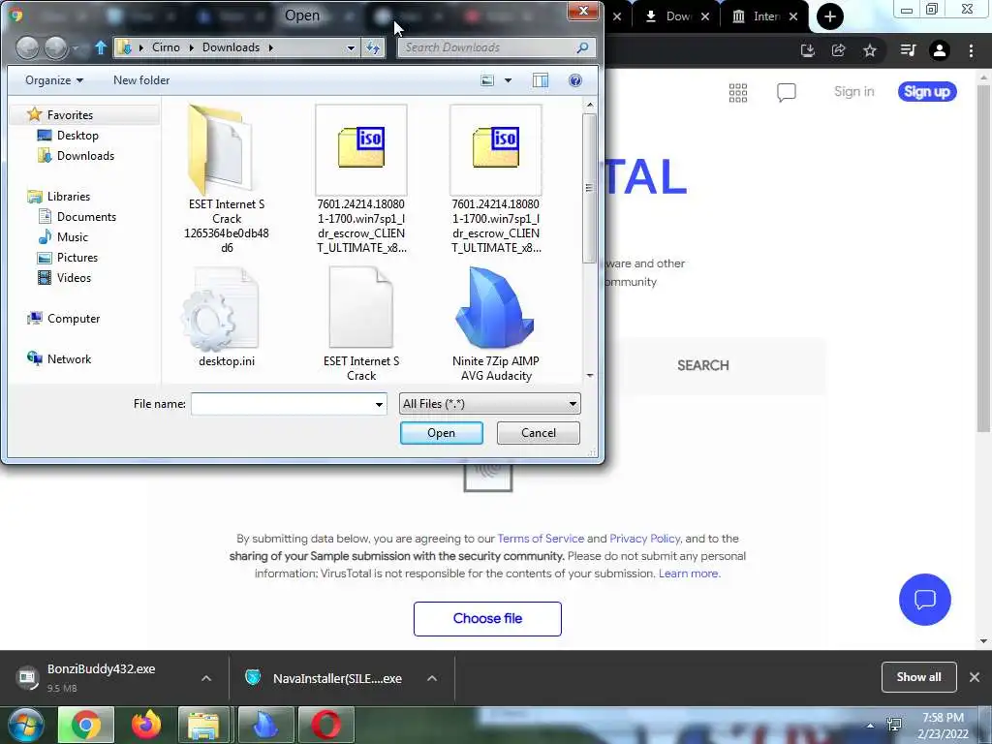
Task: Open the blue chat bubble widget
Action: tap(925, 600)
